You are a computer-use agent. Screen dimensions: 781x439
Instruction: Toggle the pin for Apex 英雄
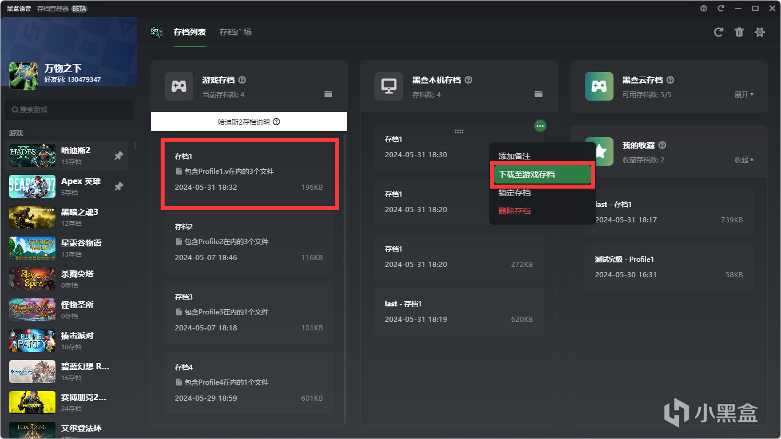[118, 186]
